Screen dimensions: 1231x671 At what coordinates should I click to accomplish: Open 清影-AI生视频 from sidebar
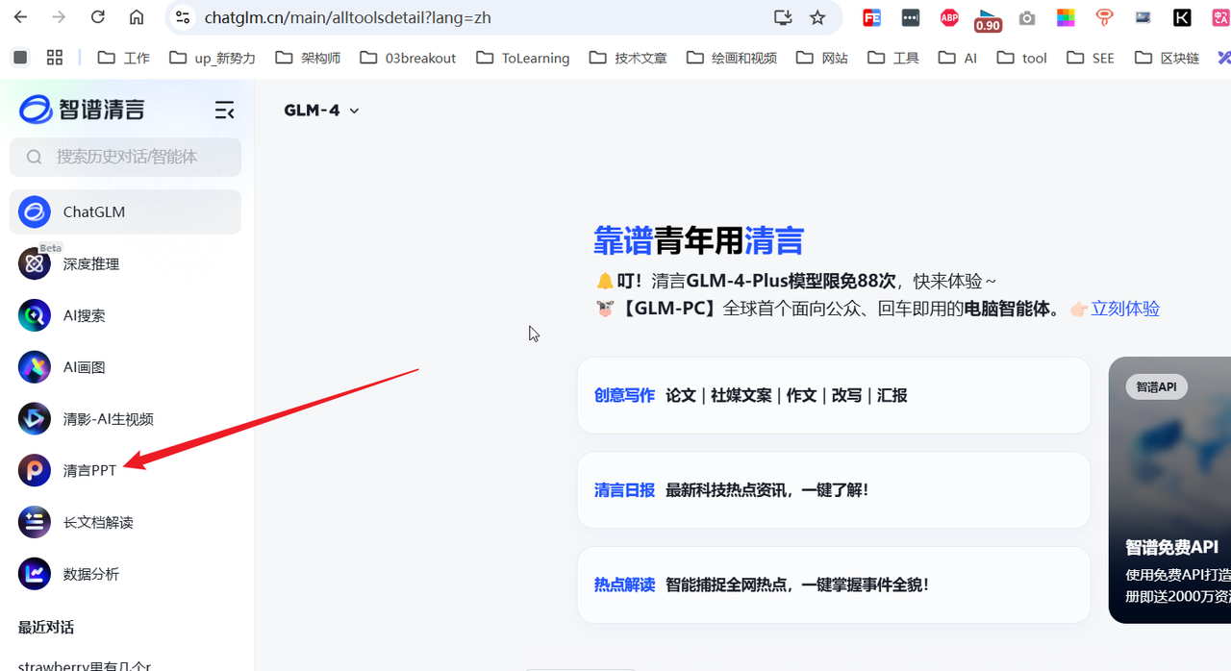125,419
